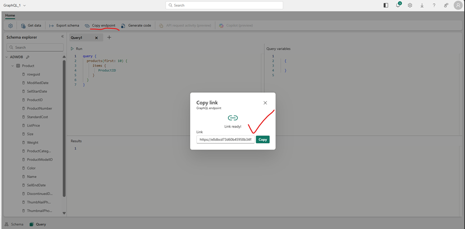Add a new query tab with the plus icon

109,38
